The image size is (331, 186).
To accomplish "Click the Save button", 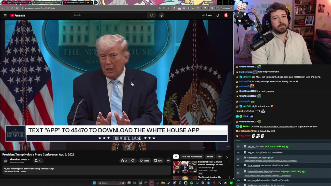I will (x=158, y=161).
